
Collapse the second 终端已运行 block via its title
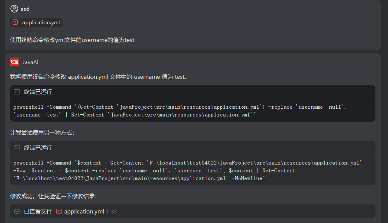point(38,148)
